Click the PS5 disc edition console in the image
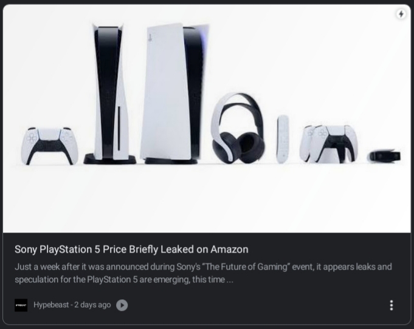The image size is (414, 329). pos(110,93)
